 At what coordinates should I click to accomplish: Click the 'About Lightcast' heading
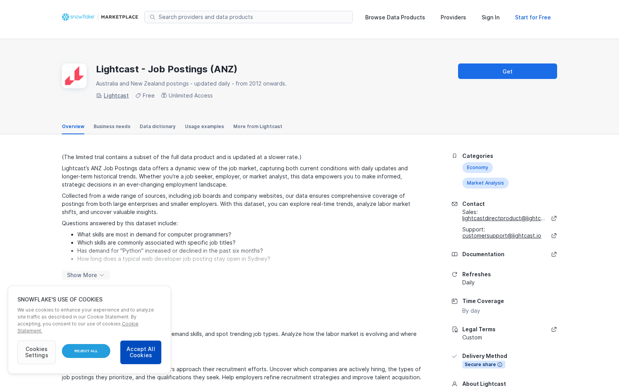click(484, 384)
